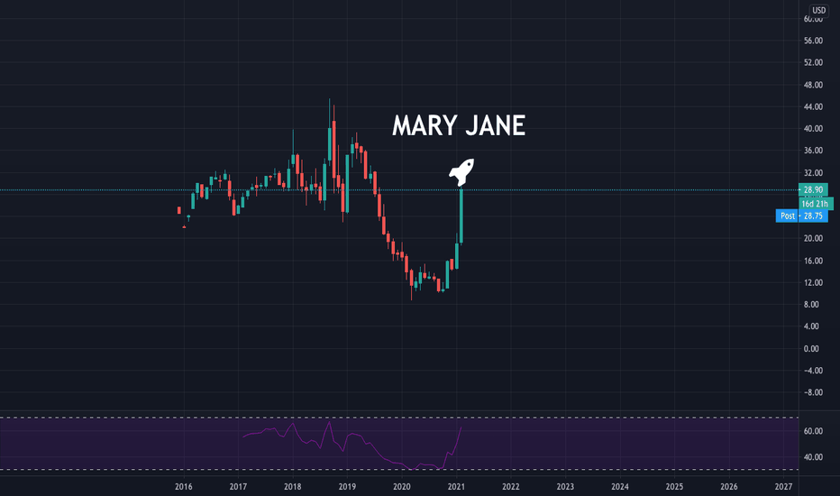Click the 8.00 price scale label

click(x=811, y=305)
